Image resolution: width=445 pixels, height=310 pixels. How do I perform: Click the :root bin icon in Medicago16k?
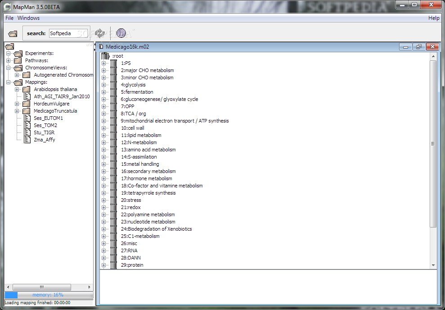105,56
